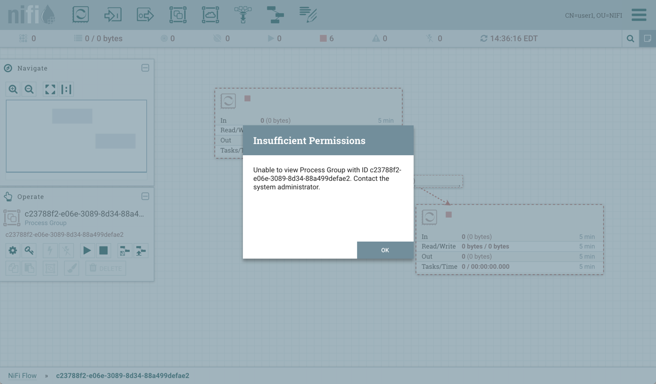
Task: Collapse the Navigate panel
Action: pyautogui.click(x=145, y=68)
